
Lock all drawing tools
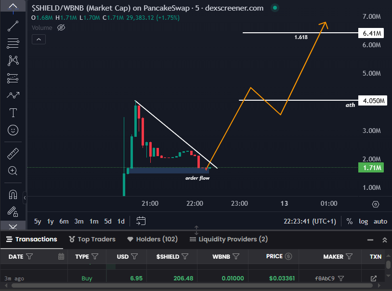point(13,212)
